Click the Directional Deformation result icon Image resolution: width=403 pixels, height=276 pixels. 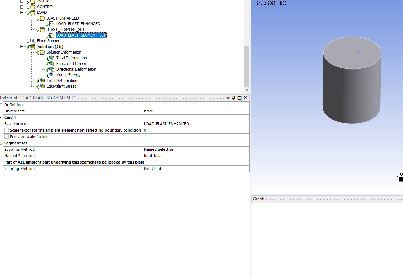(52, 69)
